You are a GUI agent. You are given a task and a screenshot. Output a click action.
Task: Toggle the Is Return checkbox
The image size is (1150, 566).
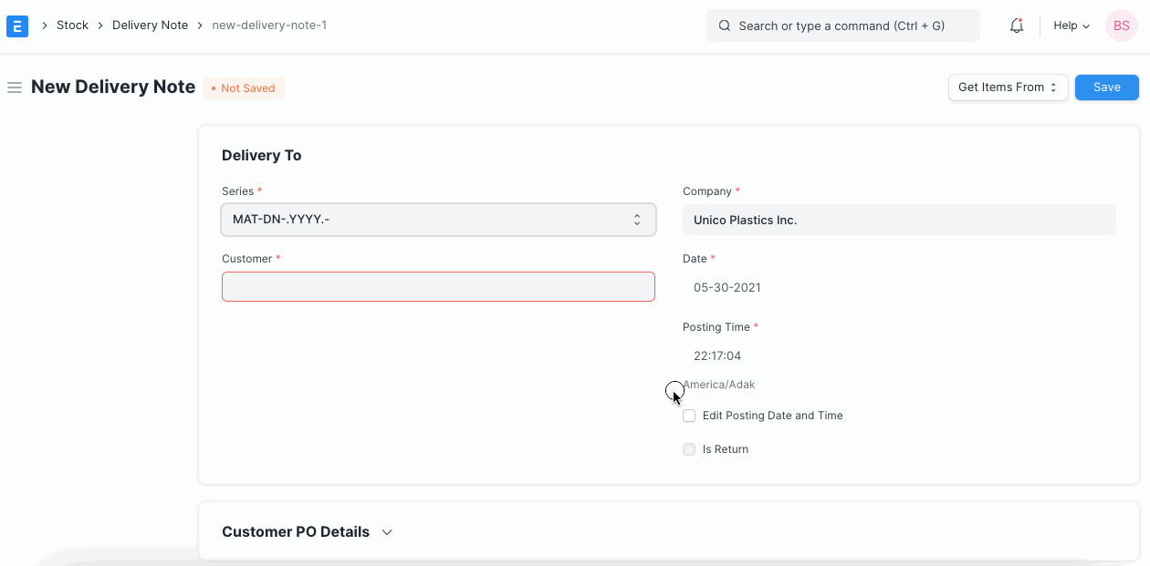pyautogui.click(x=689, y=449)
